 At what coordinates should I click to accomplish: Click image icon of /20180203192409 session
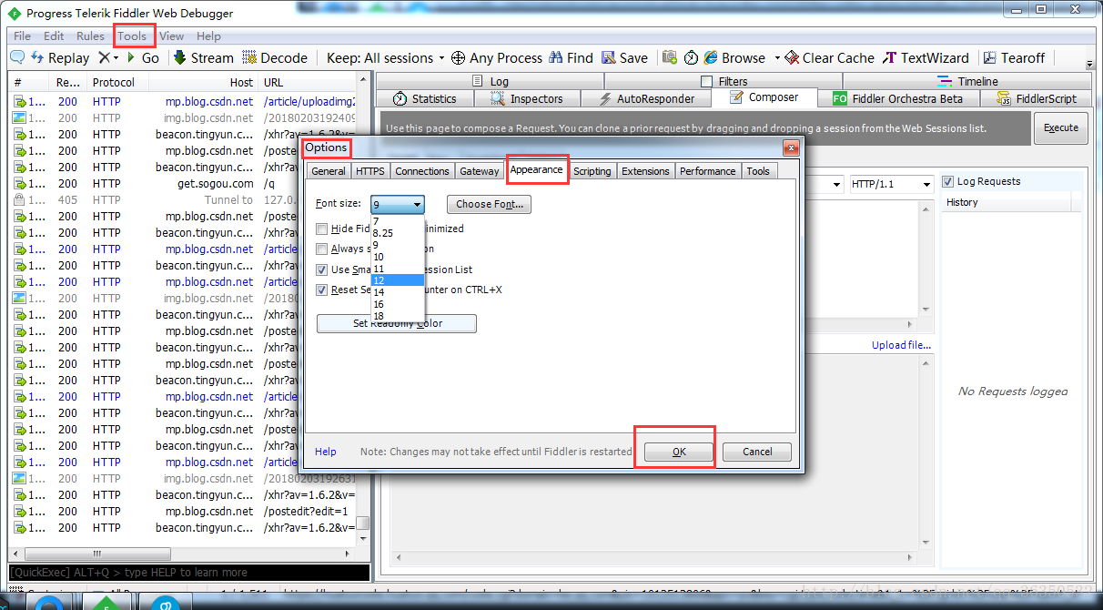pyautogui.click(x=17, y=117)
